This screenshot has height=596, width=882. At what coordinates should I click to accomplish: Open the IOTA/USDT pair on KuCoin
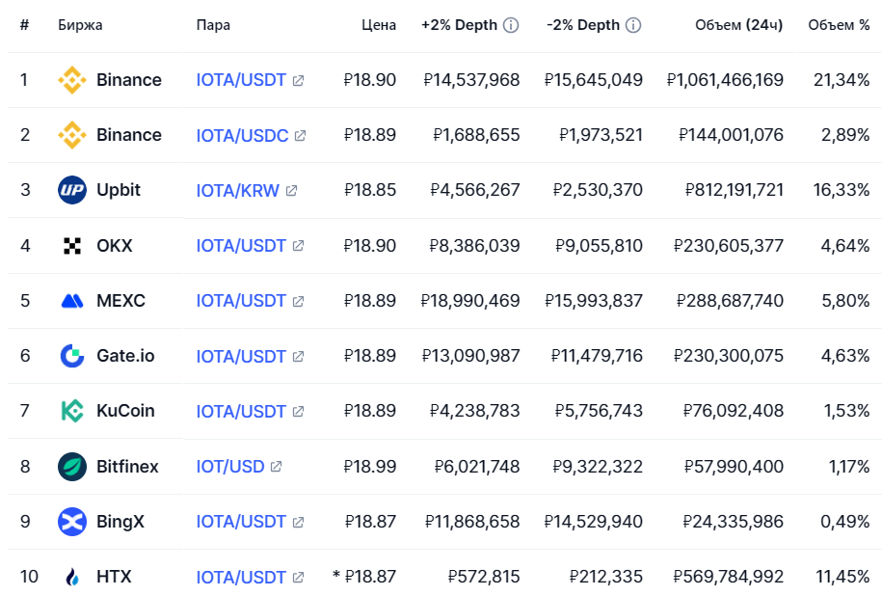point(241,412)
